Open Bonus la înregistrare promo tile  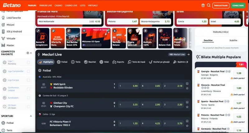[42, 38]
